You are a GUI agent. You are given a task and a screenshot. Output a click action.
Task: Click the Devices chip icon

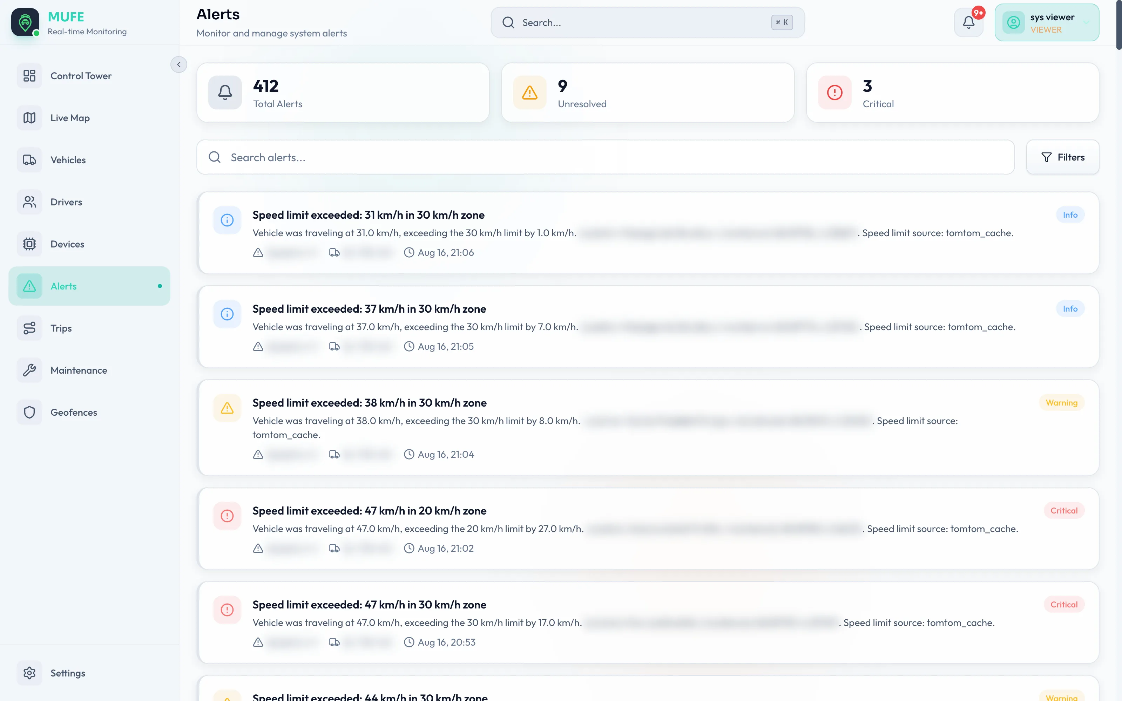(30, 244)
